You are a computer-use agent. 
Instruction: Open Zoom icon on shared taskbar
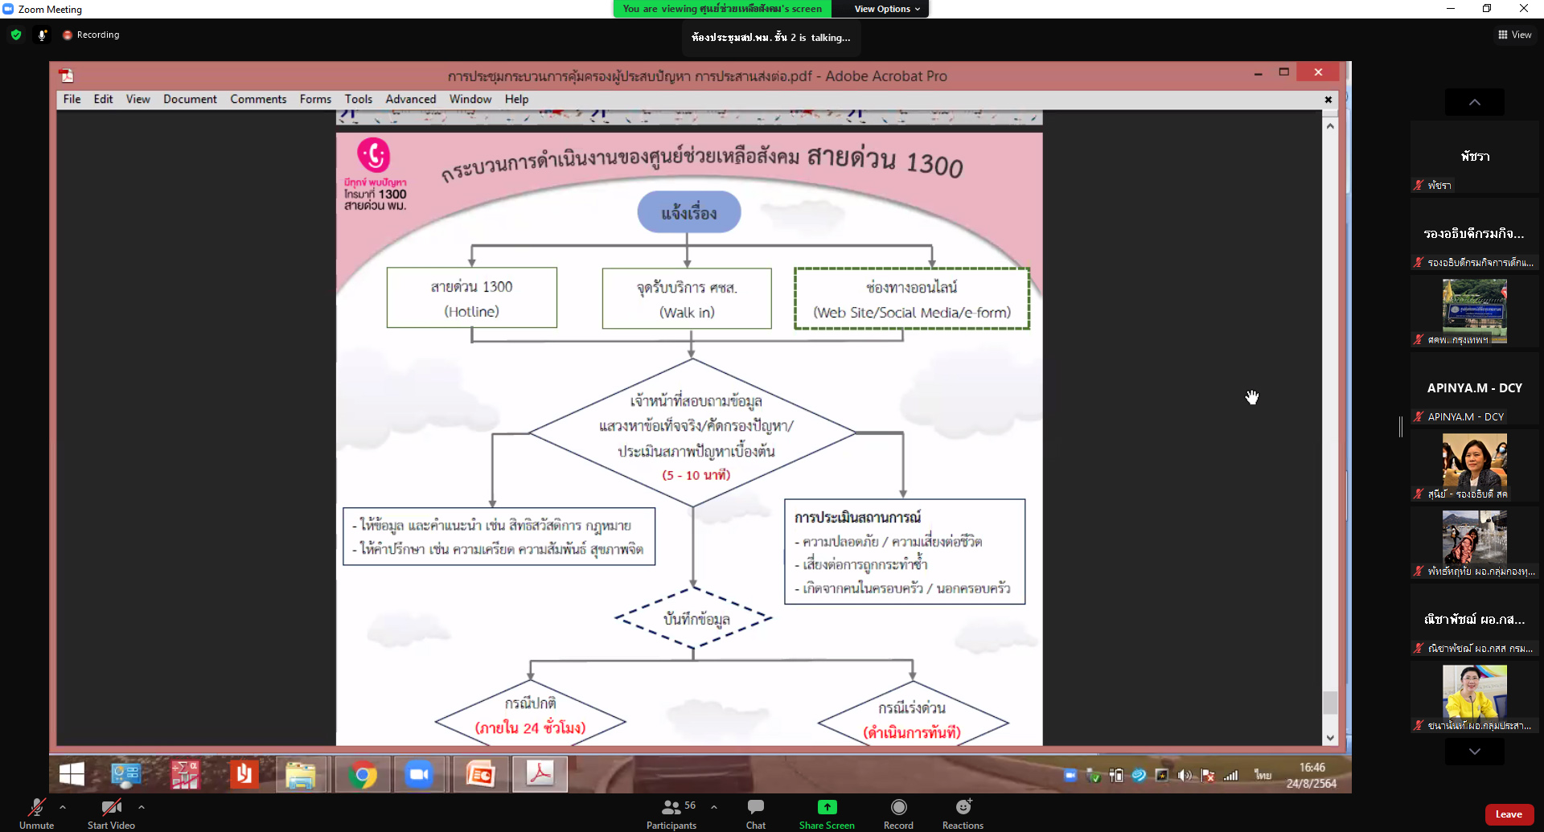pos(419,774)
